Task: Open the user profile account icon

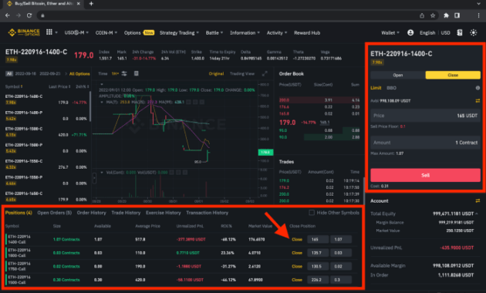Action: coord(410,32)
